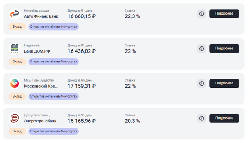
Task: Show info icon for Энерготрансбанк deposit
Action: tap(202, 118)
